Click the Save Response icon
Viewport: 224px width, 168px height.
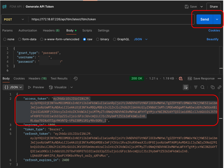tap(190, 79)
